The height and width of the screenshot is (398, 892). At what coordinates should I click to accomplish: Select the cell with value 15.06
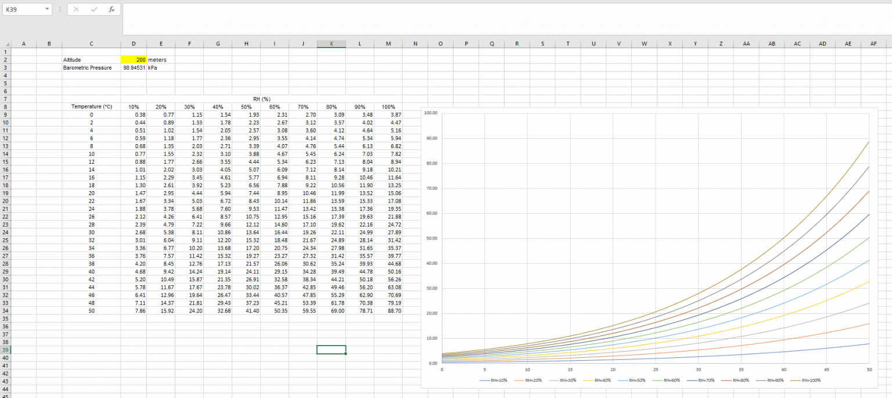pyautogui.click(x=389, y=193)
